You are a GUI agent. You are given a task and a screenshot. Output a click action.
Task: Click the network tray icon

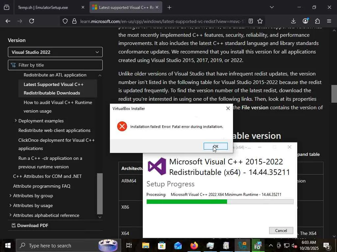[287, 245]
